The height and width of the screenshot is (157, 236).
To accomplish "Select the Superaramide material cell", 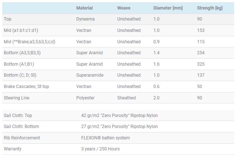I will [x=90, y=75].
